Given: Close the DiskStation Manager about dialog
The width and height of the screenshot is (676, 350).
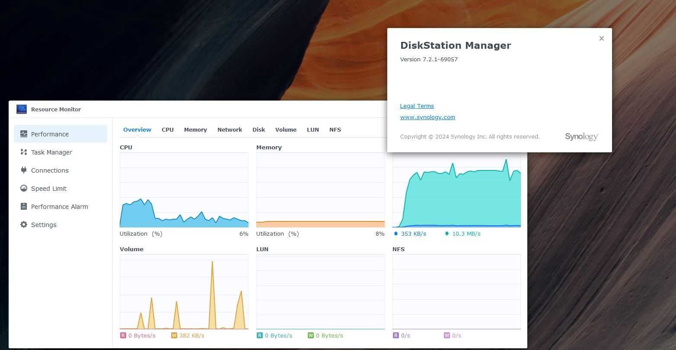Looking at the screenshot, I should coord(601,38).
